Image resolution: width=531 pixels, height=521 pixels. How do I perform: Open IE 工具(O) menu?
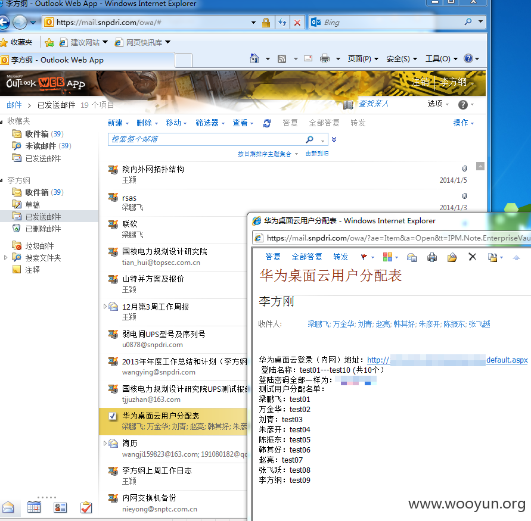[x=442, y=59]
